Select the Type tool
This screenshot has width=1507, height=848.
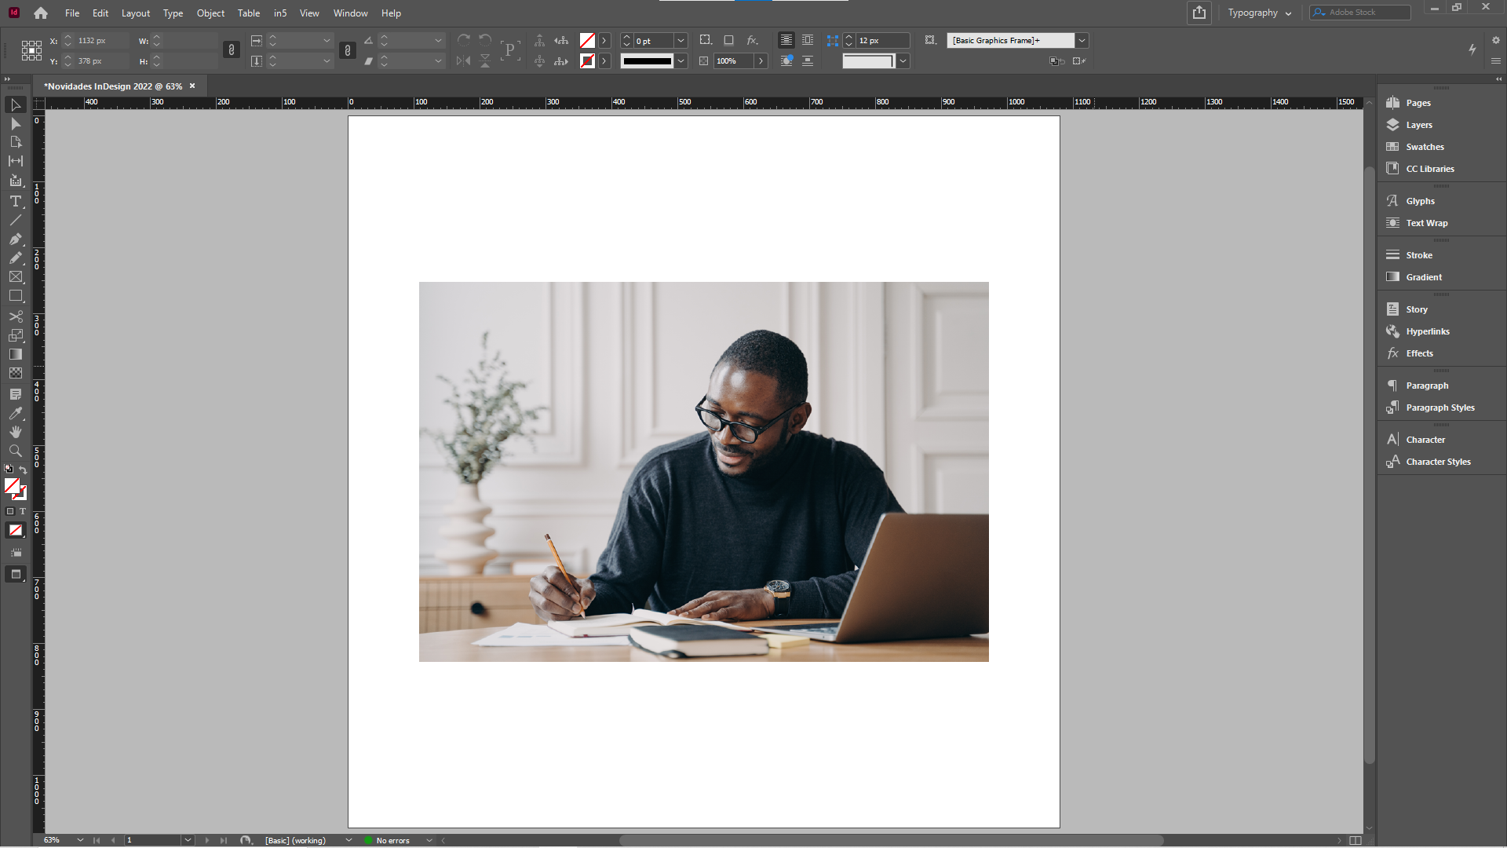[x=15, y=202]
